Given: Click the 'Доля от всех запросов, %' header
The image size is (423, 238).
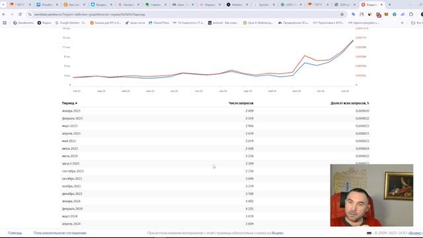Looking at the screenshot, I should [350, 103].
